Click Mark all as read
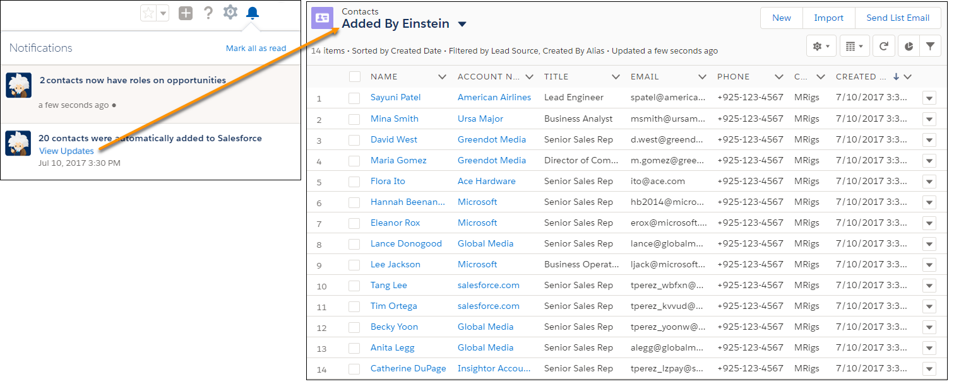Image resolution: width=954 pixels, height=389 pixels. (x=256, y=48)
